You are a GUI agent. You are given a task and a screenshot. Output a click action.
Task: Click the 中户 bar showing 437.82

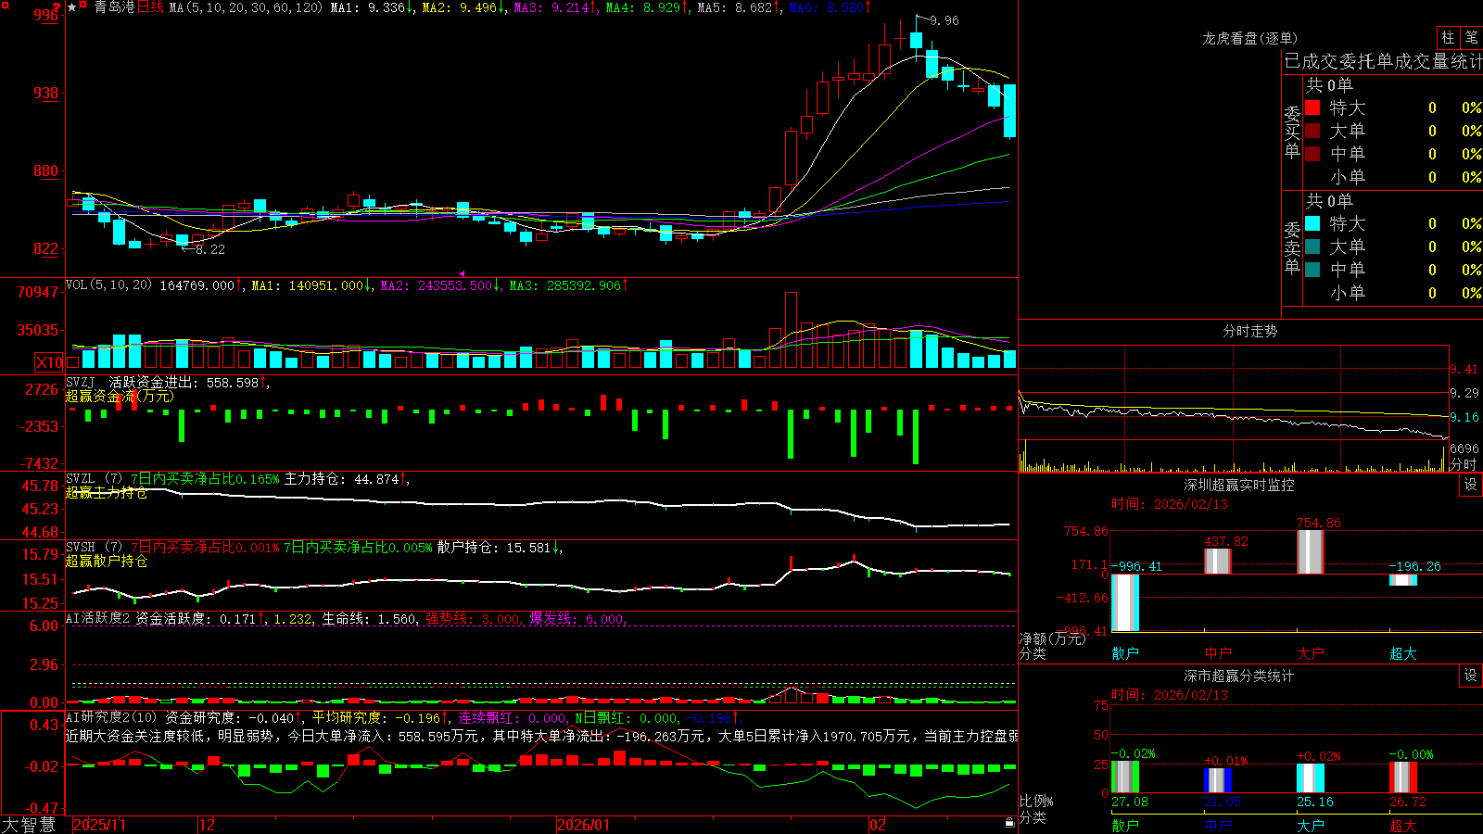click(1218, 562)
